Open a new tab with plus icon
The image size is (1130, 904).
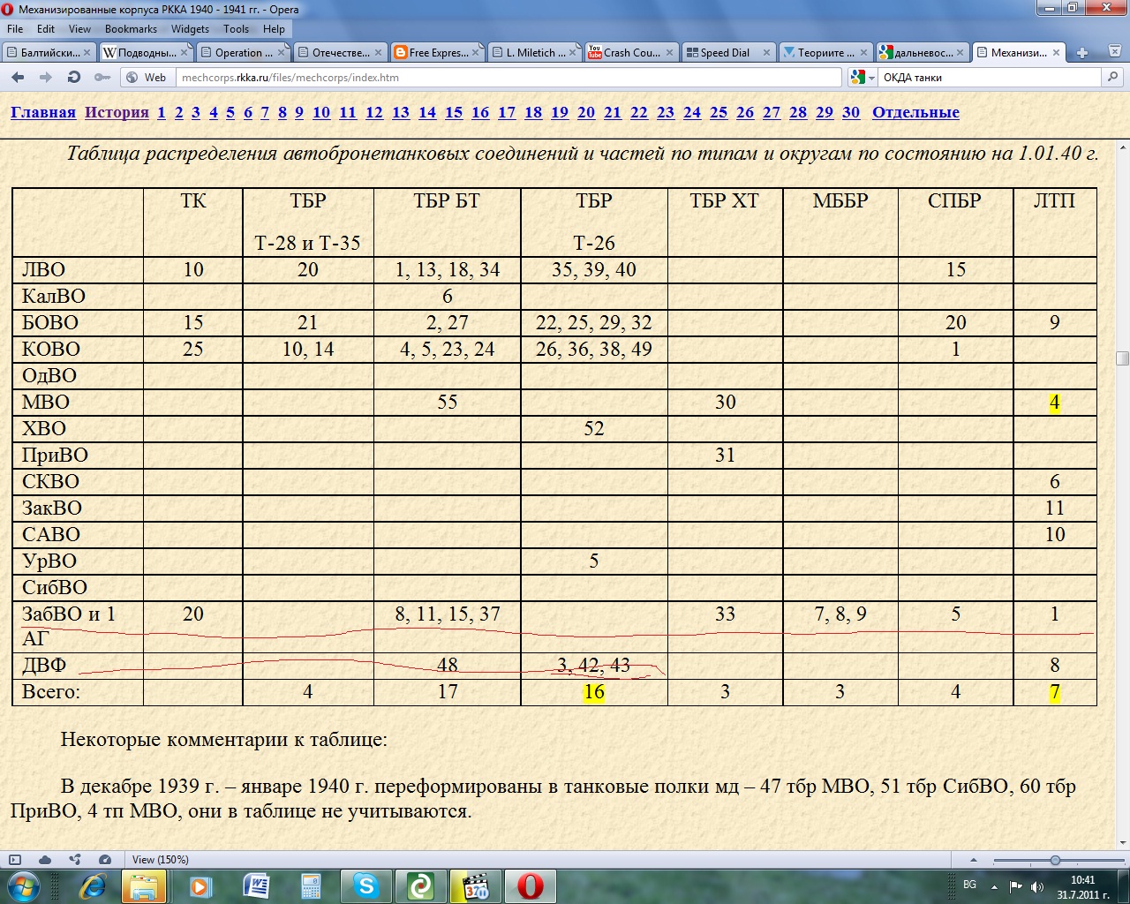[1082, 53]
